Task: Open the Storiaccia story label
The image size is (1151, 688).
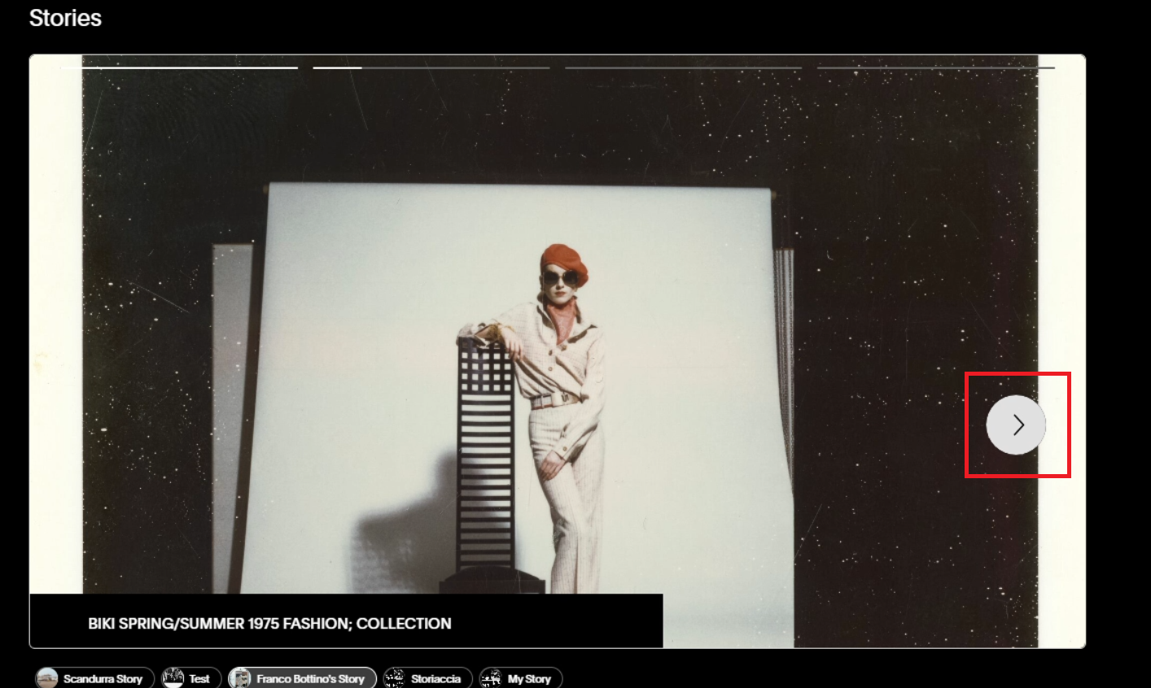Action: point(435,679)
